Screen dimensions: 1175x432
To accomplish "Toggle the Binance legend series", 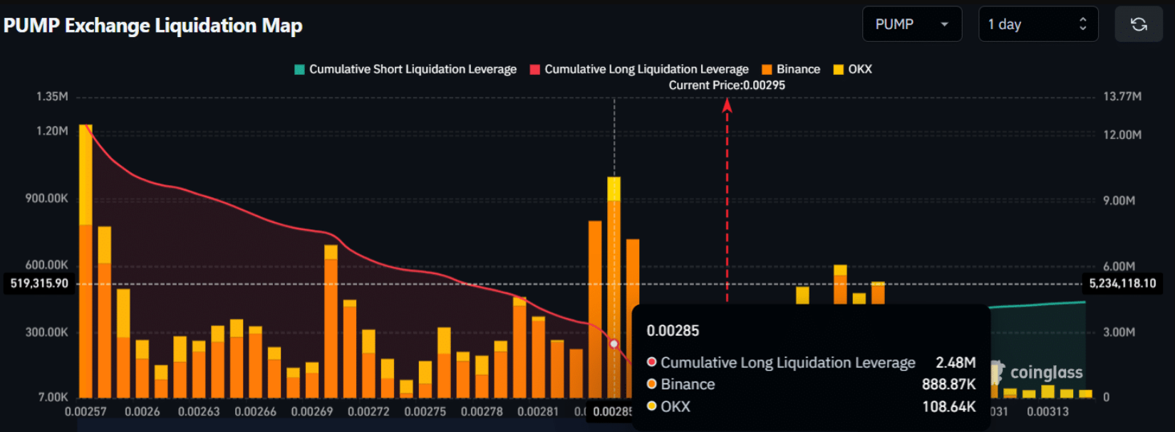I will tap(791, 69).
